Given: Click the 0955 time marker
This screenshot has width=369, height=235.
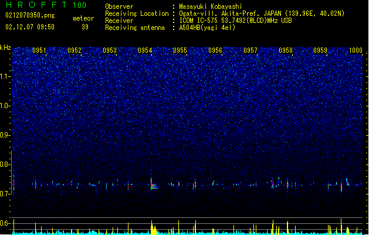Looking at the screenshot, I should (x=180, y=51).
